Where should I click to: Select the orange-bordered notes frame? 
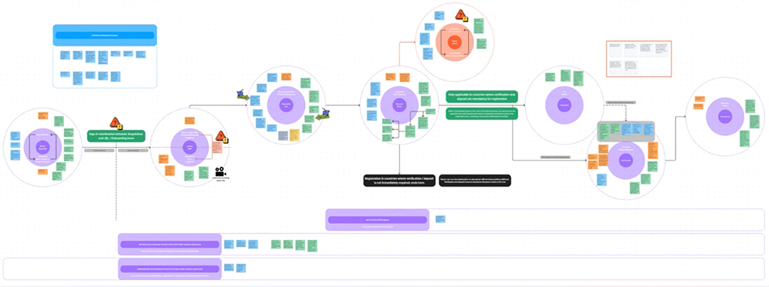pos(639,58)
